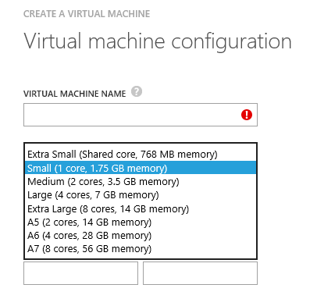Pick Medium (2 cores, 3.5 GB memory)
This screenshot has width=317, height=306.
141,181
